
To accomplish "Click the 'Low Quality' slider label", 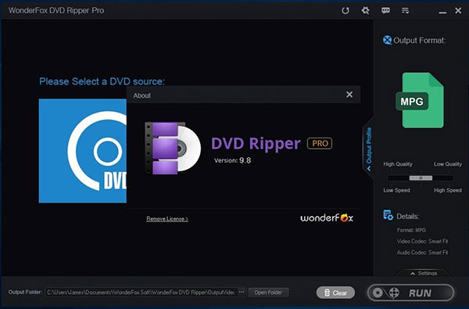I will [x=448, y=164].
